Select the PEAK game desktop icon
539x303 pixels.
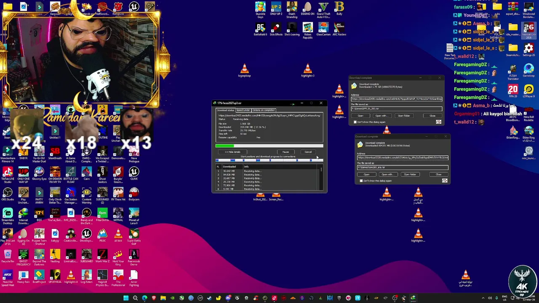coord(102,235)
